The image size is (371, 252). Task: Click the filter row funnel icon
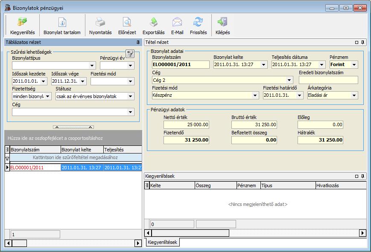(7, 158)
